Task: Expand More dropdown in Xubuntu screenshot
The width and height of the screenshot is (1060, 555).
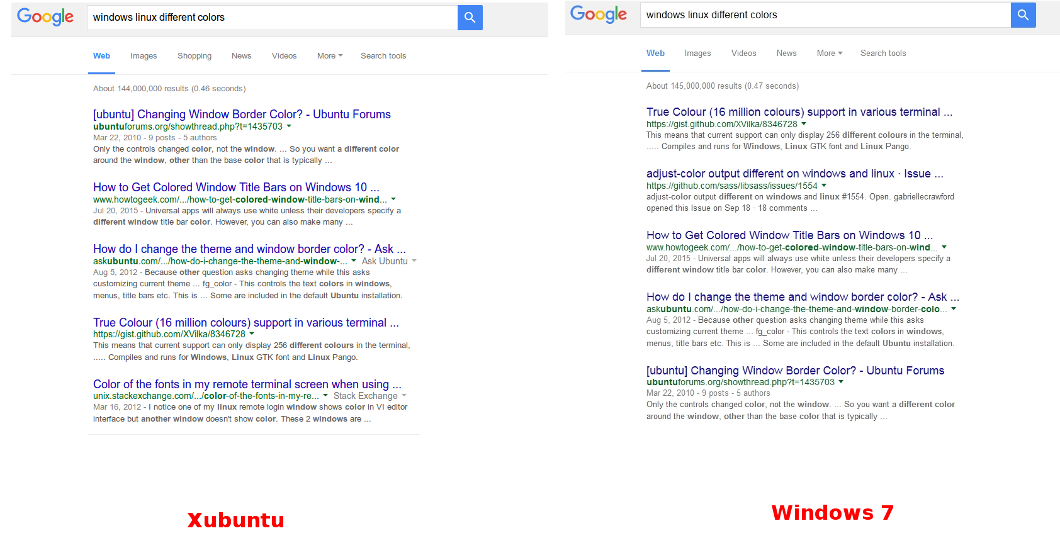Action: coord(330,56)
